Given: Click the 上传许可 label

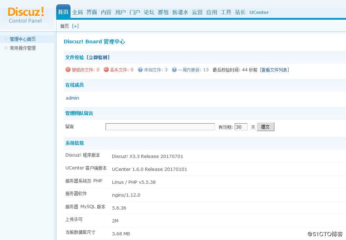Looking at the screenshot, I should coord(74,220).
